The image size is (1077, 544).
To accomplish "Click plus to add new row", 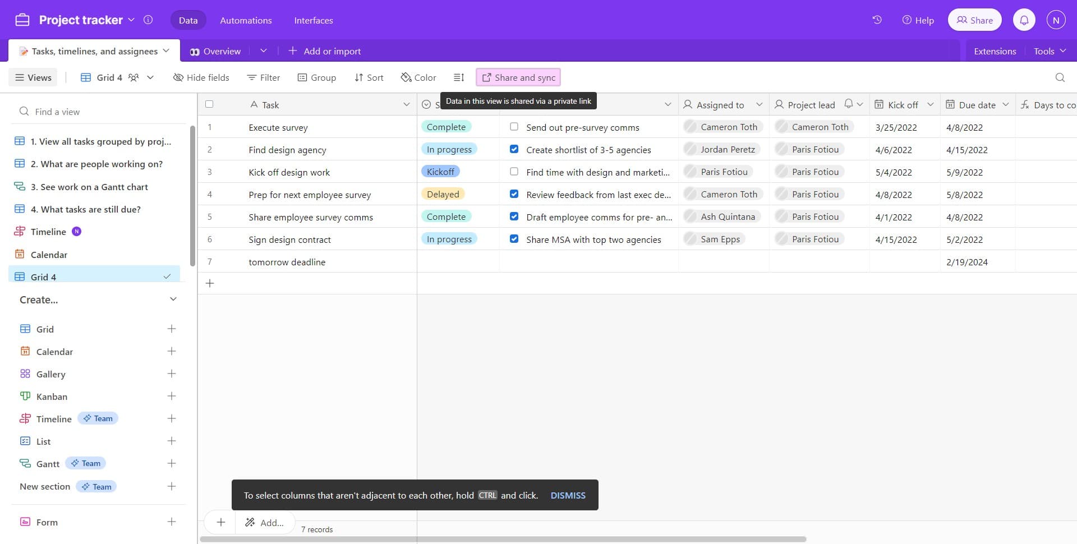I will point(210,284).
